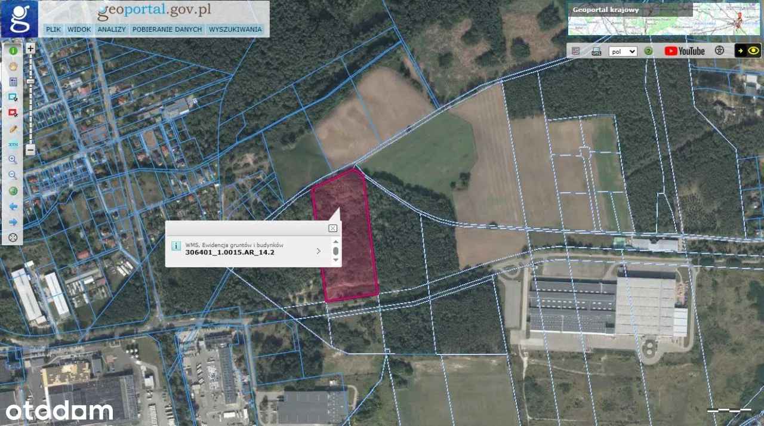Click the magnifier zoom-in tool
This screenshot has width=764, height=426.
click(x=13, y=160)
